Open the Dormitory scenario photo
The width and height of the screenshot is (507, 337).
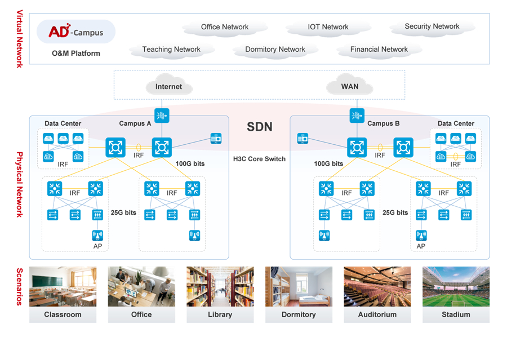[299, 286]
